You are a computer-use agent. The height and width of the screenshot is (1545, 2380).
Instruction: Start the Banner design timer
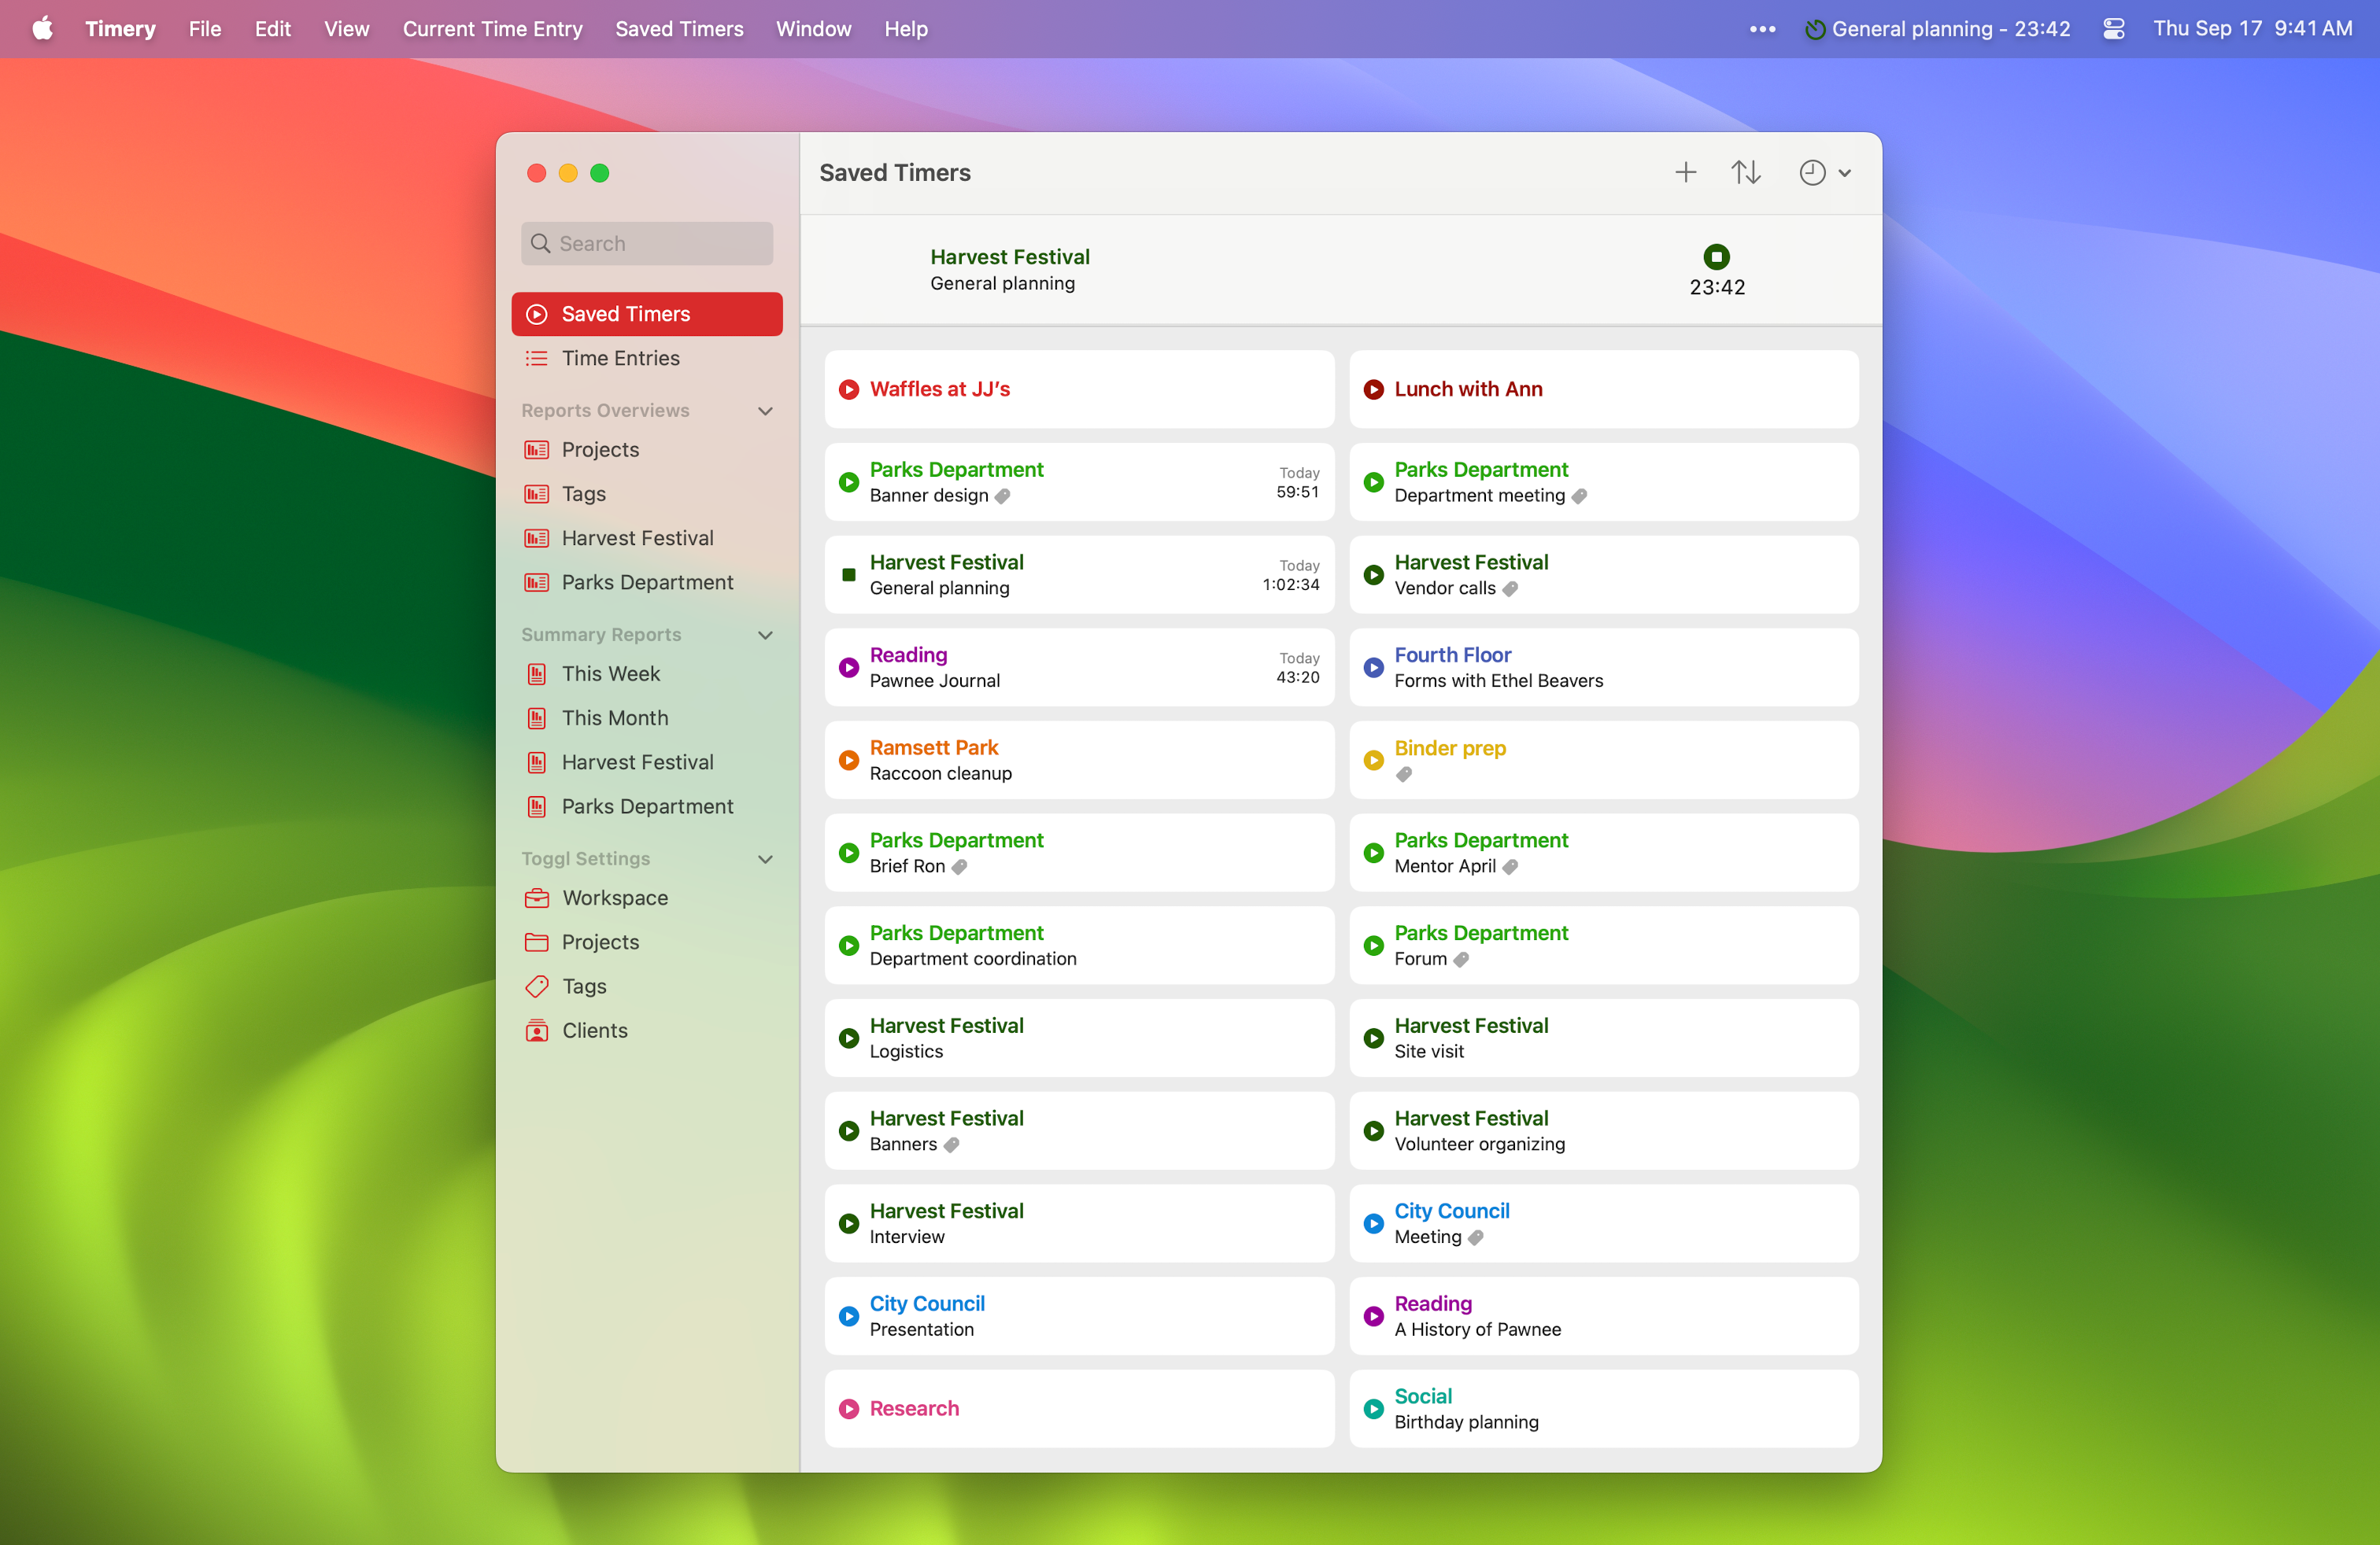(849, 483)
